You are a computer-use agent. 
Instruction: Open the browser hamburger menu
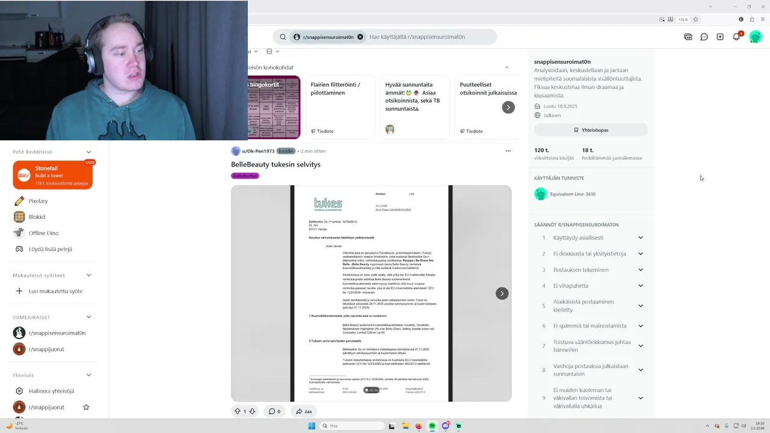[x=763, y=19]
